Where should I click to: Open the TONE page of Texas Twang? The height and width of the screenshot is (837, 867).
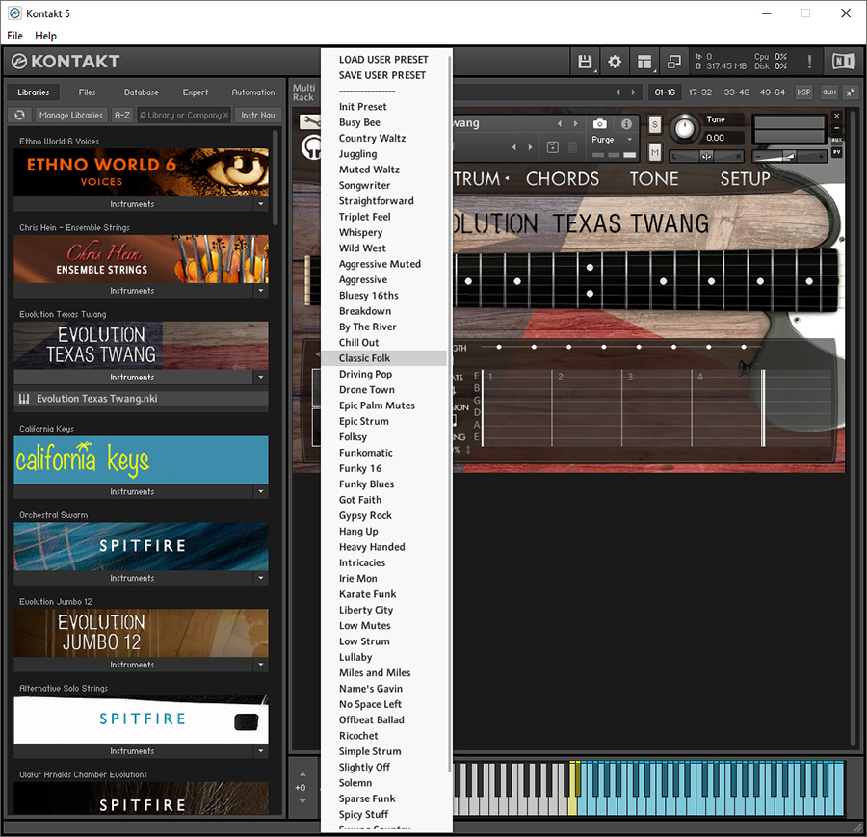[x=654, y=178]
